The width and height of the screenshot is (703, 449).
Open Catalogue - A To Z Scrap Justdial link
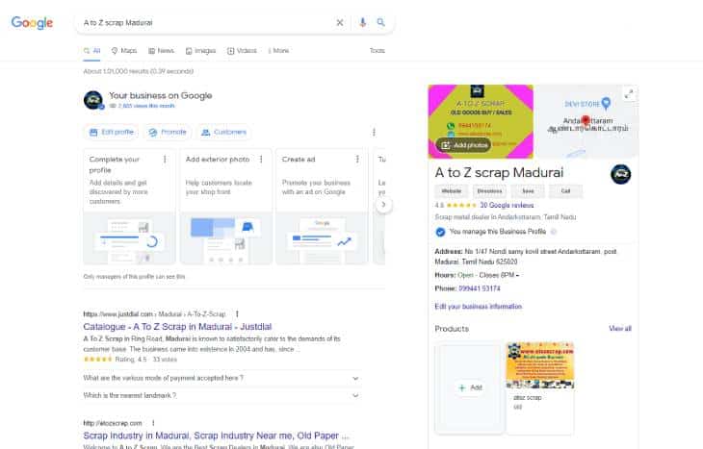point(177,326)
